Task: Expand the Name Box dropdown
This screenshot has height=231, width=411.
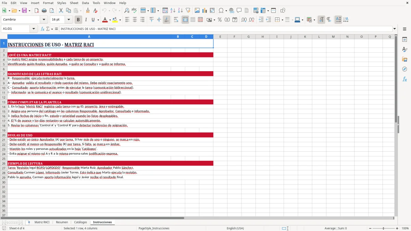Action: [x=34, y=29]
